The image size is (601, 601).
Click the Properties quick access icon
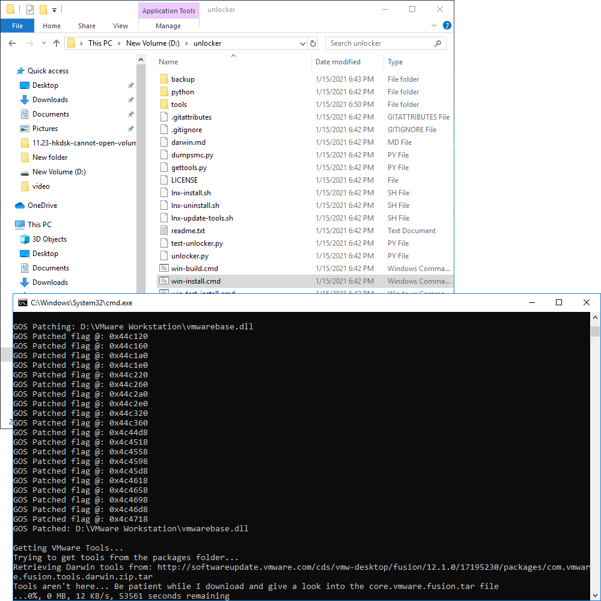tap(30, 10)
